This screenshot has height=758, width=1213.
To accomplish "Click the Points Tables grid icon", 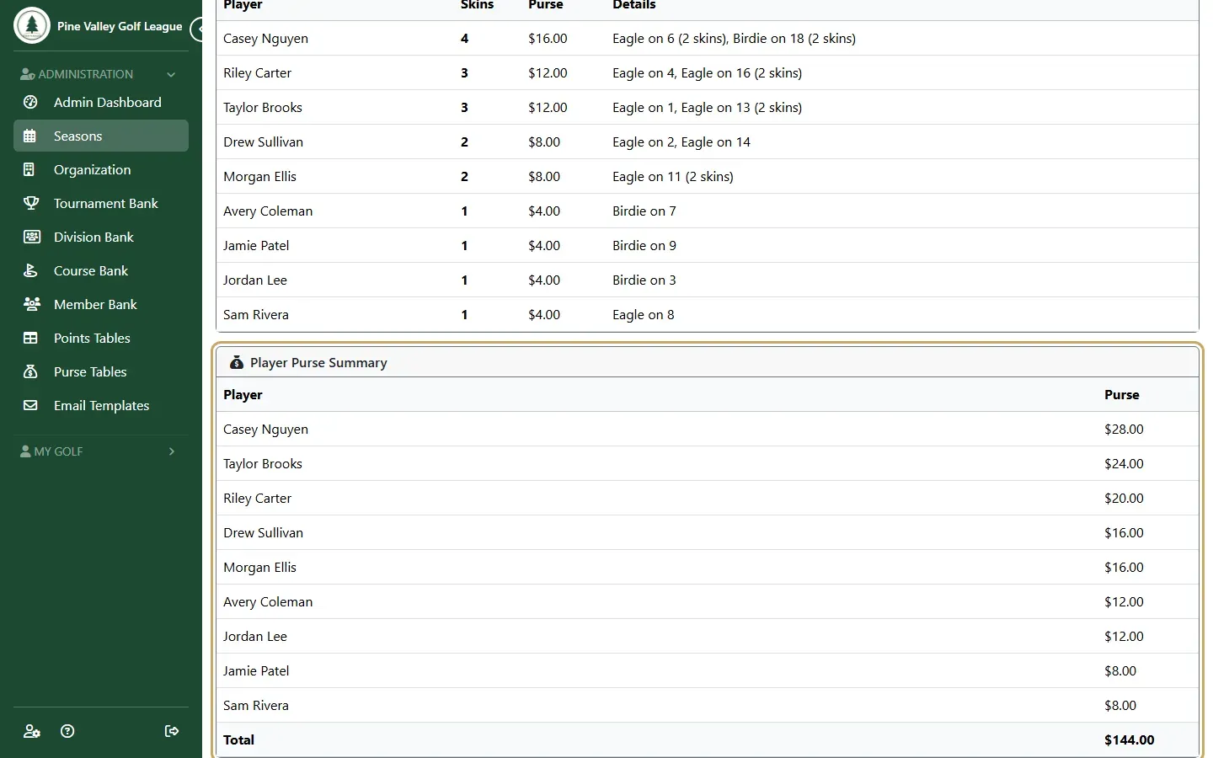I will coord(30,338).
